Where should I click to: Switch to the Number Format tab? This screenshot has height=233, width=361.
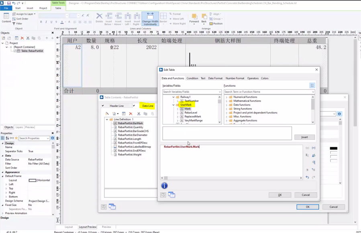(x=235, y=78)
